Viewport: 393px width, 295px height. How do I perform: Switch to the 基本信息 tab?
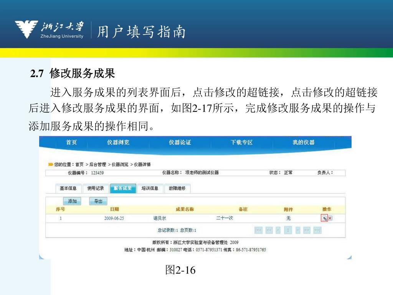pyautogui.click(x=68, y=188)
